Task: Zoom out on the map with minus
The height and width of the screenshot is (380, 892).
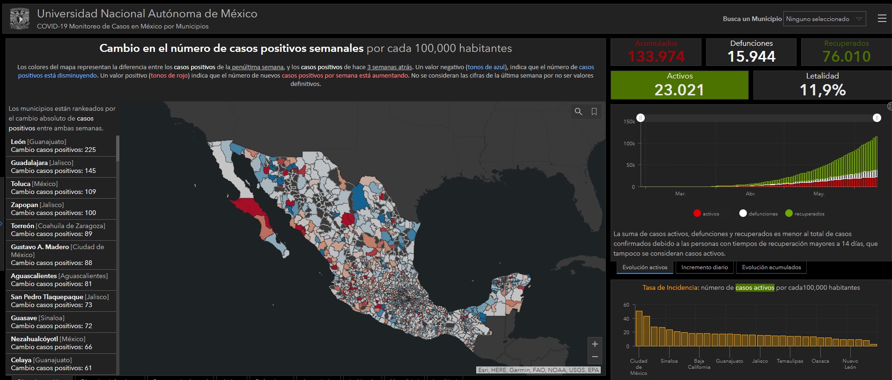Action: click(595, 357)
